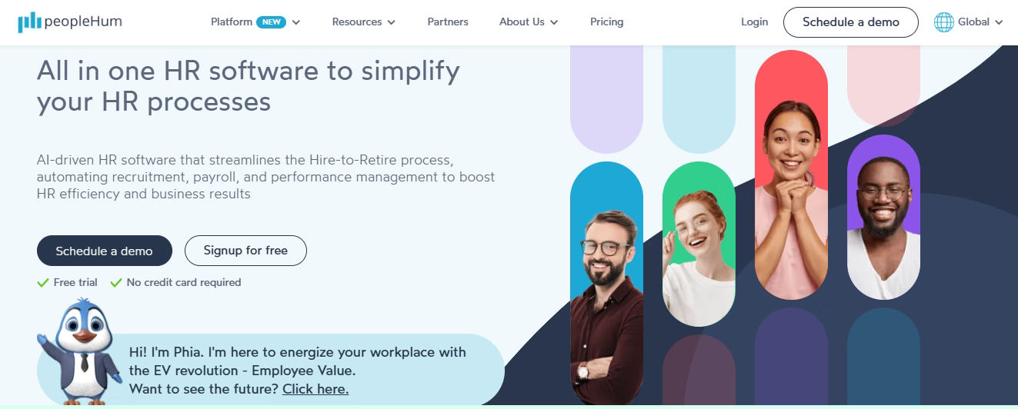Screen dimensions: 1018x409
Task: Follow the Click here link in Phia's message
Action: [x=315, y=389]
